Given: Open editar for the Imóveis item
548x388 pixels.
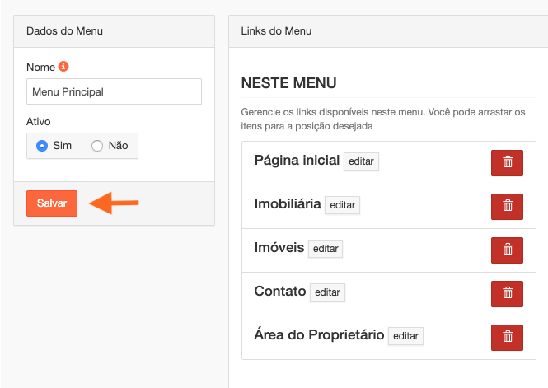Looking at the screenshot, I should coord(326,249).
